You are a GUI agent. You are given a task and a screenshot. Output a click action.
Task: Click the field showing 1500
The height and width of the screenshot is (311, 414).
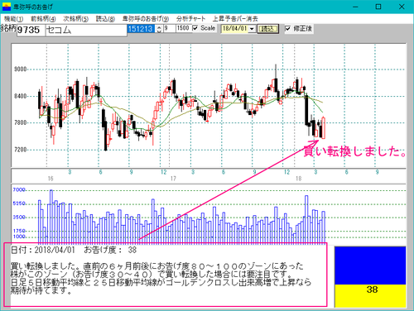pos(184,28)
